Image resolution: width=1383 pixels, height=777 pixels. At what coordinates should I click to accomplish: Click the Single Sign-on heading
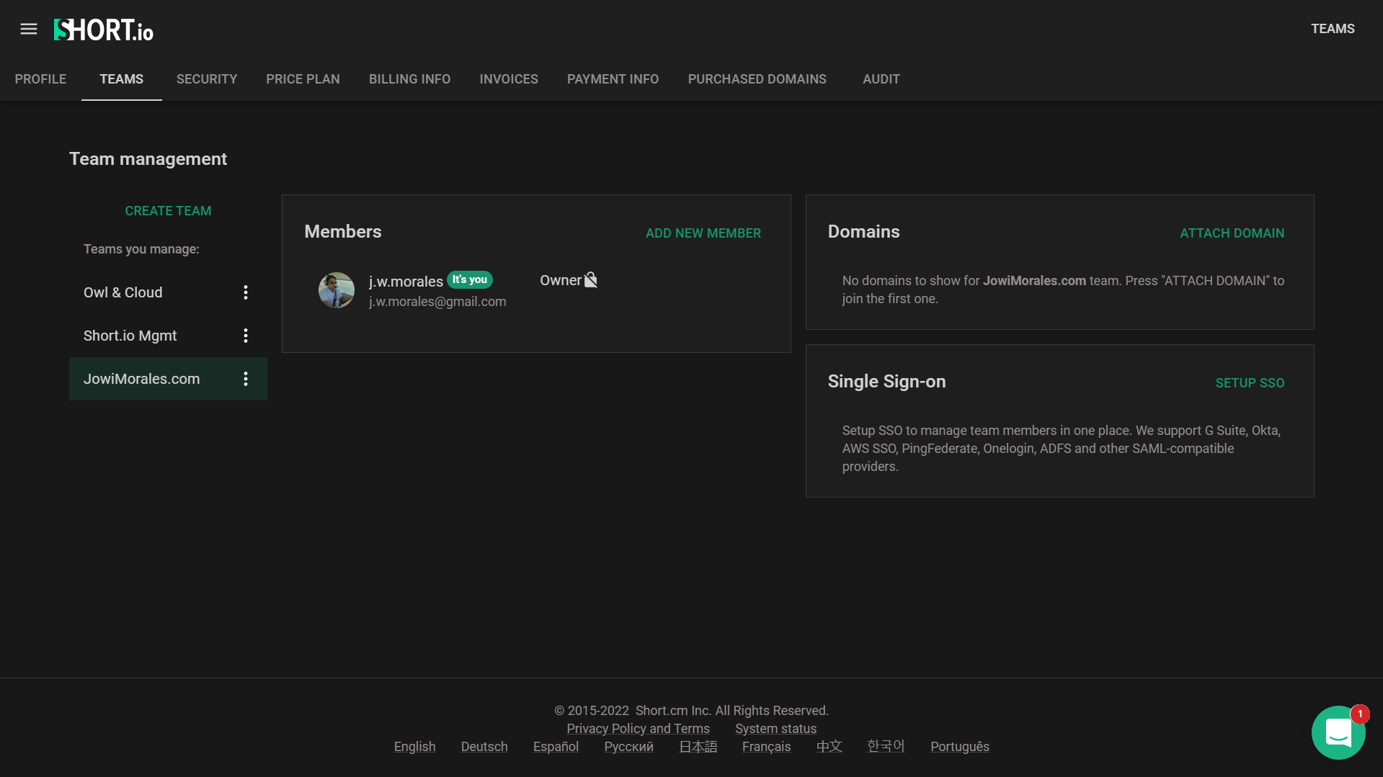886,382
